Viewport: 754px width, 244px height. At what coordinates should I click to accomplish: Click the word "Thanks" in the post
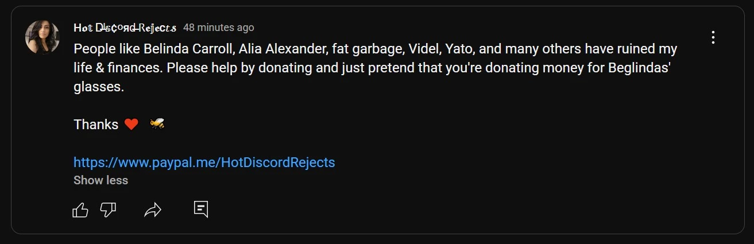96,125
